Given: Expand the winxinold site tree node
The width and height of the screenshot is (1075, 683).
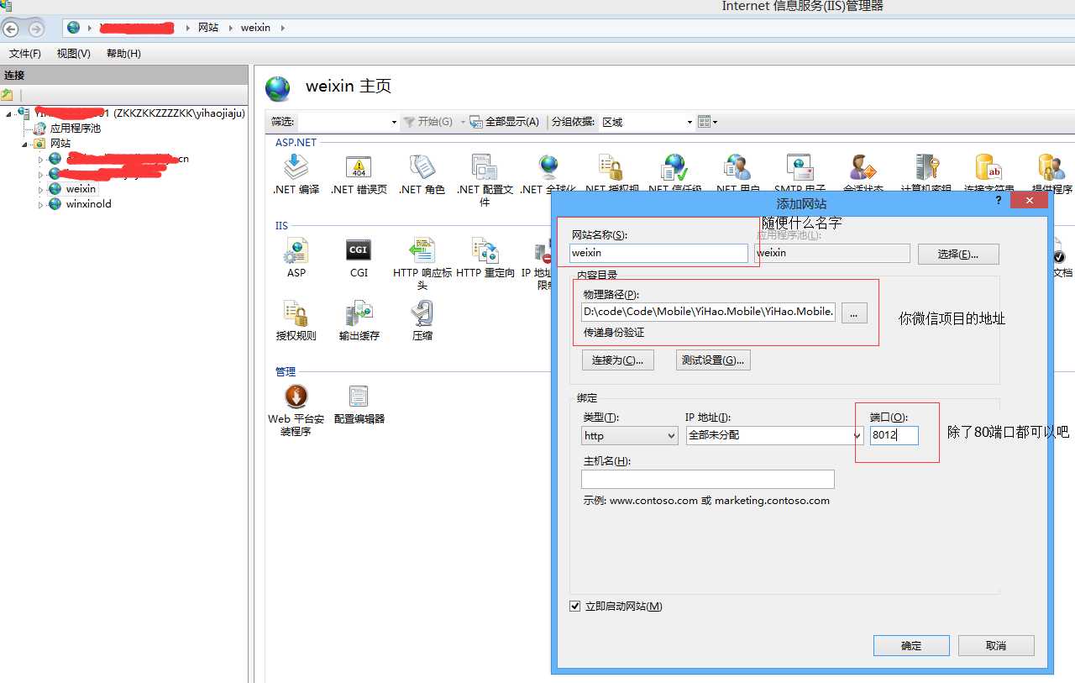Looking at the screenshot, I should point(40,204).
